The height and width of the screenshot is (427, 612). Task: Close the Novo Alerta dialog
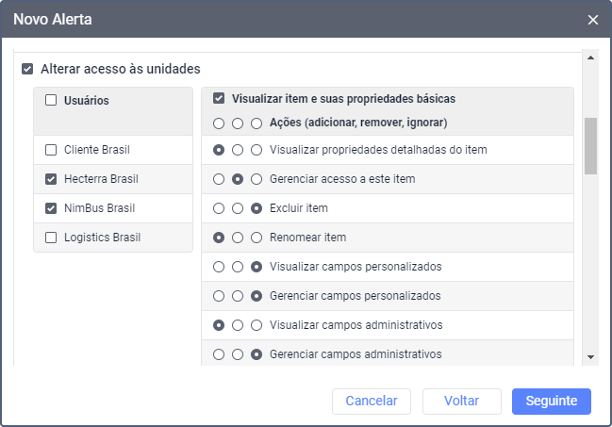point(592,19)
